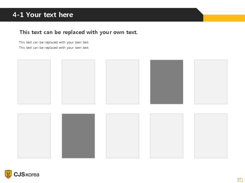Click the first placeholder box in bottom row
This screenshot has width=245, height=183.
(x=34, y=136)
